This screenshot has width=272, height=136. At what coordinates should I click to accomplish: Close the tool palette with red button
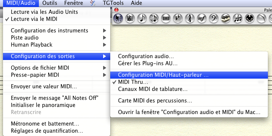tap(116, 10)
